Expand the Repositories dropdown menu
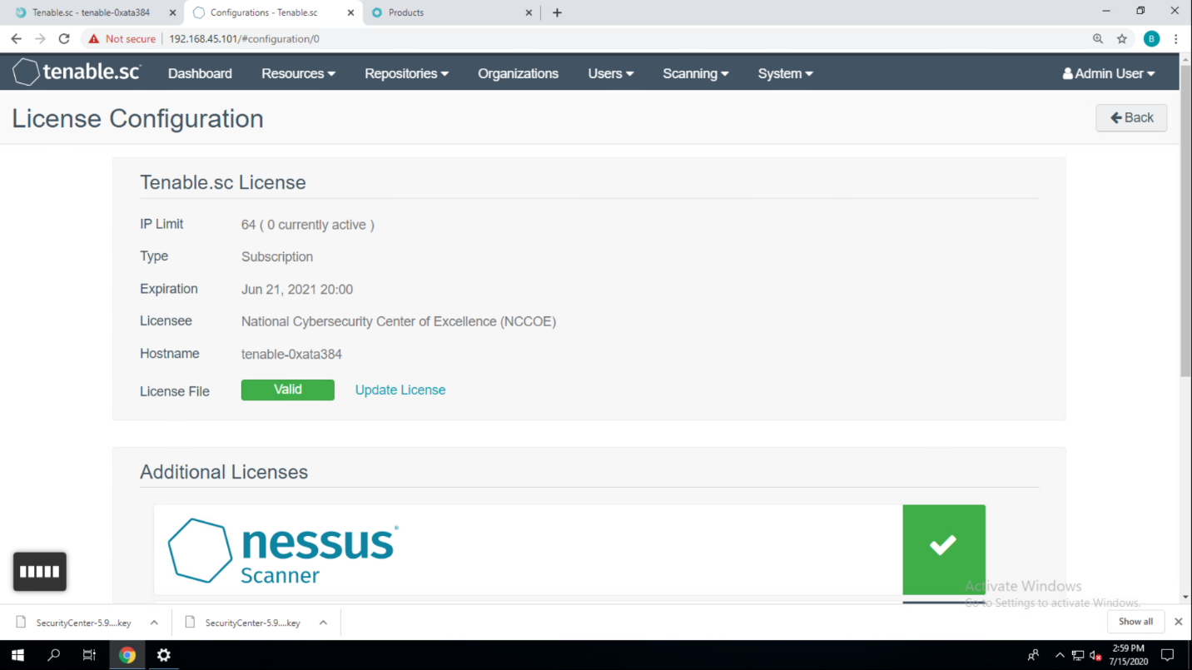Screen dimensions: 1192x670 pos(406,73)
